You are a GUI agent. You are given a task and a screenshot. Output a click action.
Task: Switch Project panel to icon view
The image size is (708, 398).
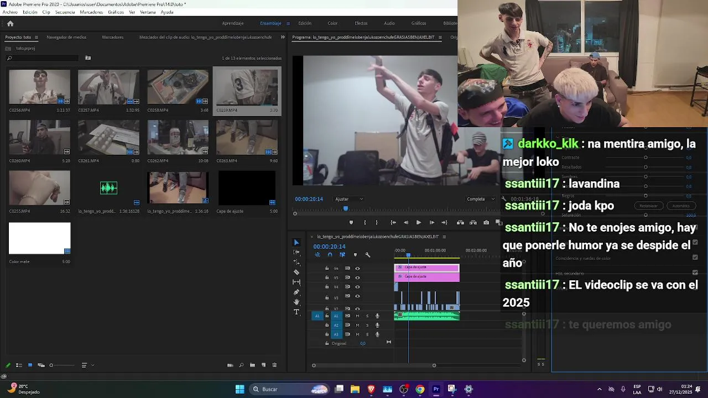[30, 365]
